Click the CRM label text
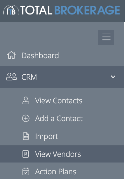 point(29,77)
